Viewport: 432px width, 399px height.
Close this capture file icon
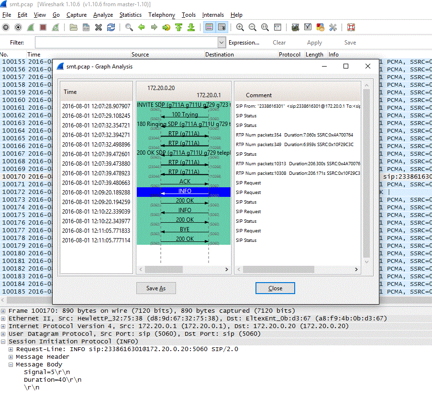pos(99,27)
